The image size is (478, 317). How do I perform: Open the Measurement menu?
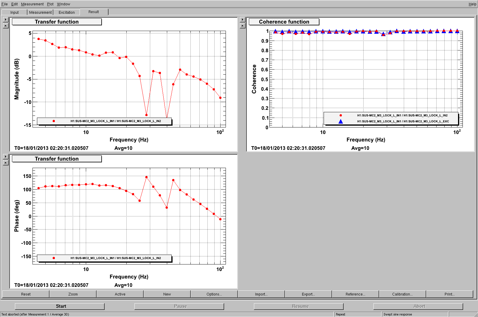(x=32, y=4)
